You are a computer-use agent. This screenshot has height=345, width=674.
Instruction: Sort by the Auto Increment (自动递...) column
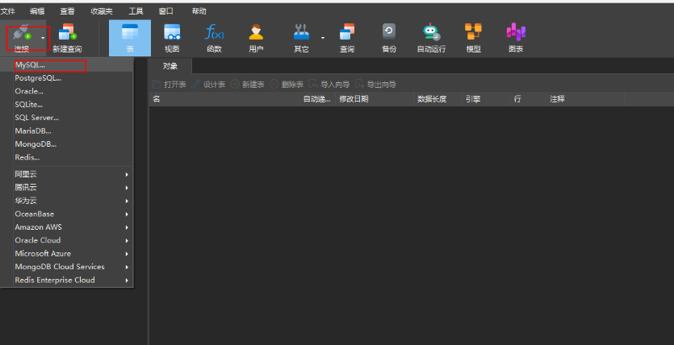[318, 99]
